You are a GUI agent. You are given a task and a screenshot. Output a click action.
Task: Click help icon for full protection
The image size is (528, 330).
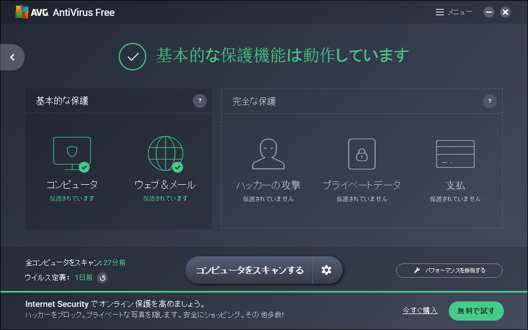[x=490, y=101]
